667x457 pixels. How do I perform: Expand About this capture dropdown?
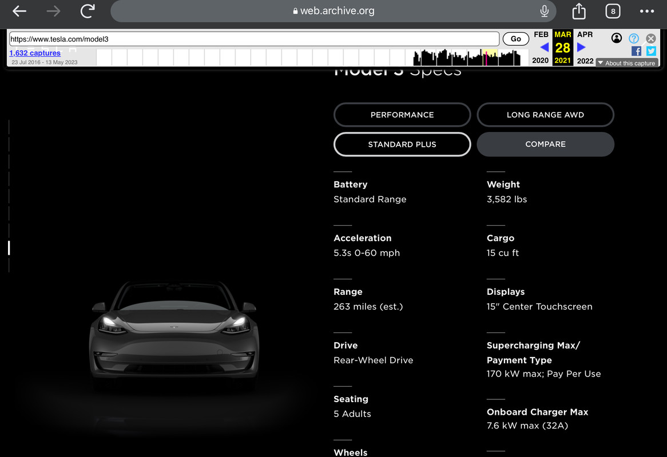[627, 63]
